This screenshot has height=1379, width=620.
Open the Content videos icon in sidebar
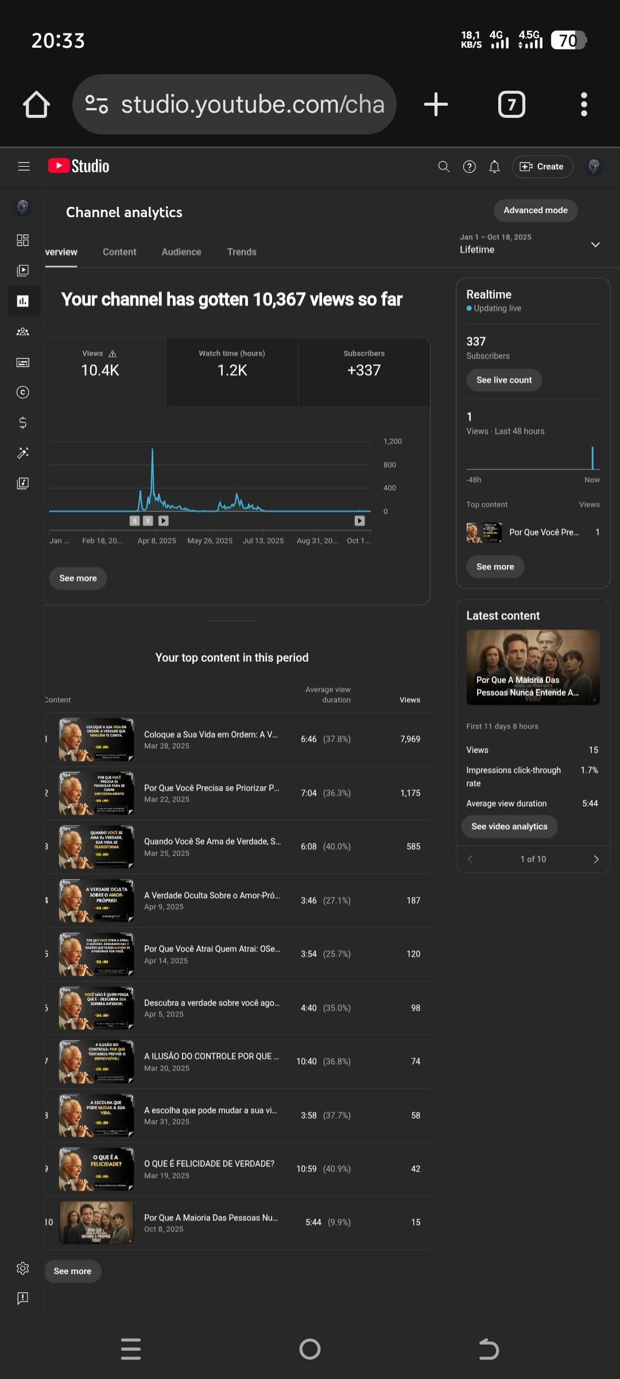click(23, 271)
